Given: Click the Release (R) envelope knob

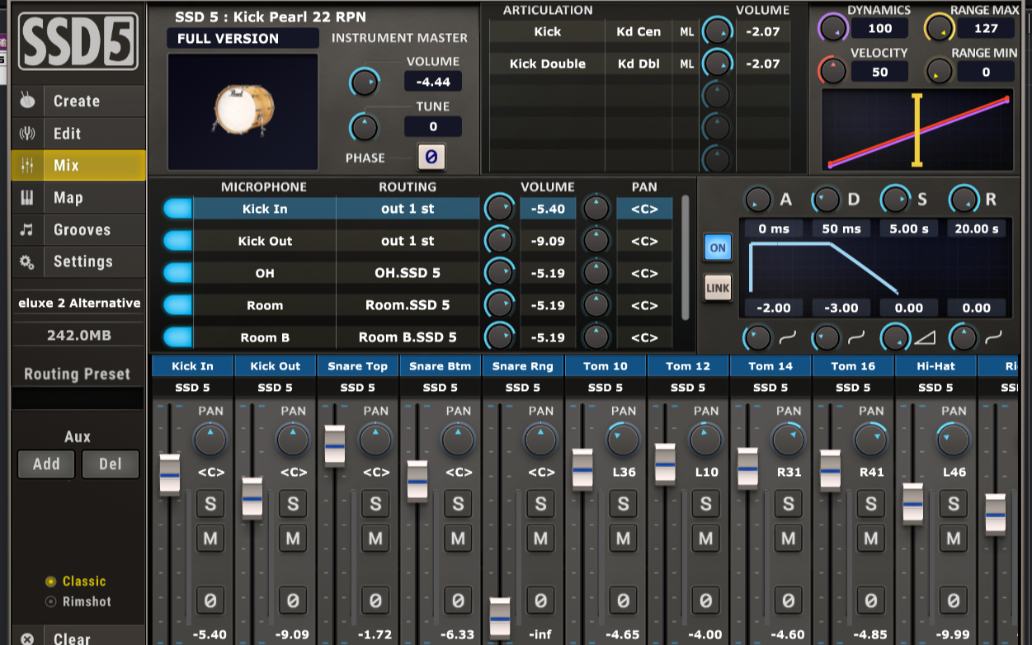Looking at the screenshot, I should pyautogui.click(x=964, y=199).
